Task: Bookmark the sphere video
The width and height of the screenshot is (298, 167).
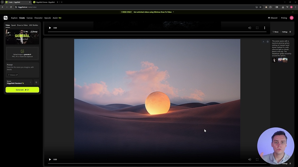Action: (x=268, y=42)
